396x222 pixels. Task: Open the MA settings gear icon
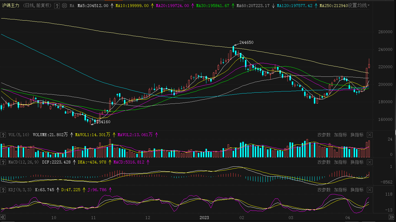coord(64,6)
